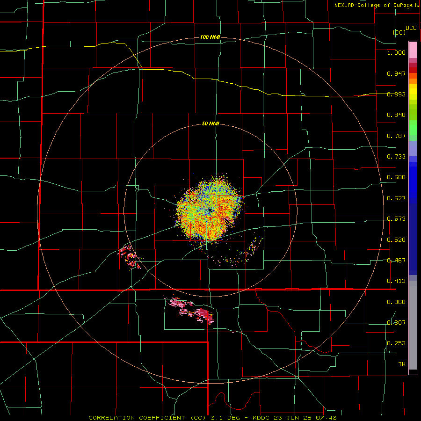
Task: Click the TH threshold label on the scale
Action: pos(402,364)
